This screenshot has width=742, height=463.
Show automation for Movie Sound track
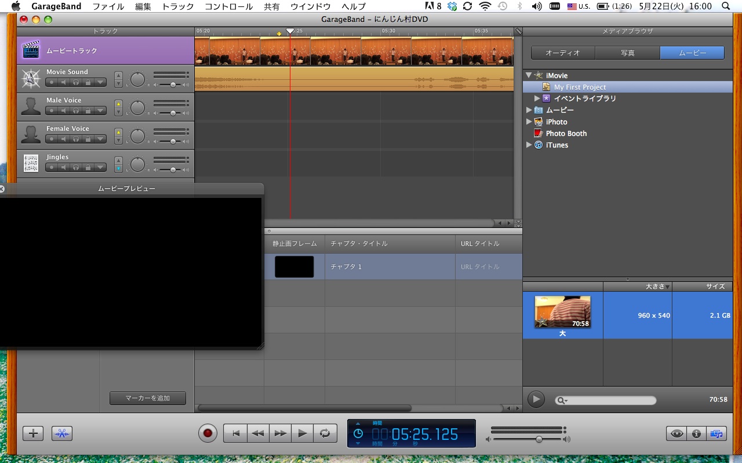coord(101,82)
